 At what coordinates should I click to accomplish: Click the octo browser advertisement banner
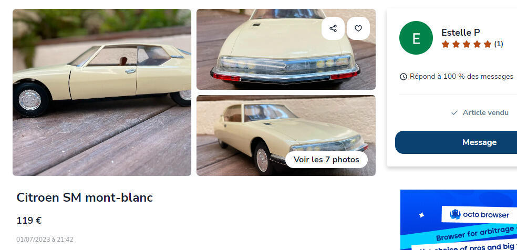[459, 220]
